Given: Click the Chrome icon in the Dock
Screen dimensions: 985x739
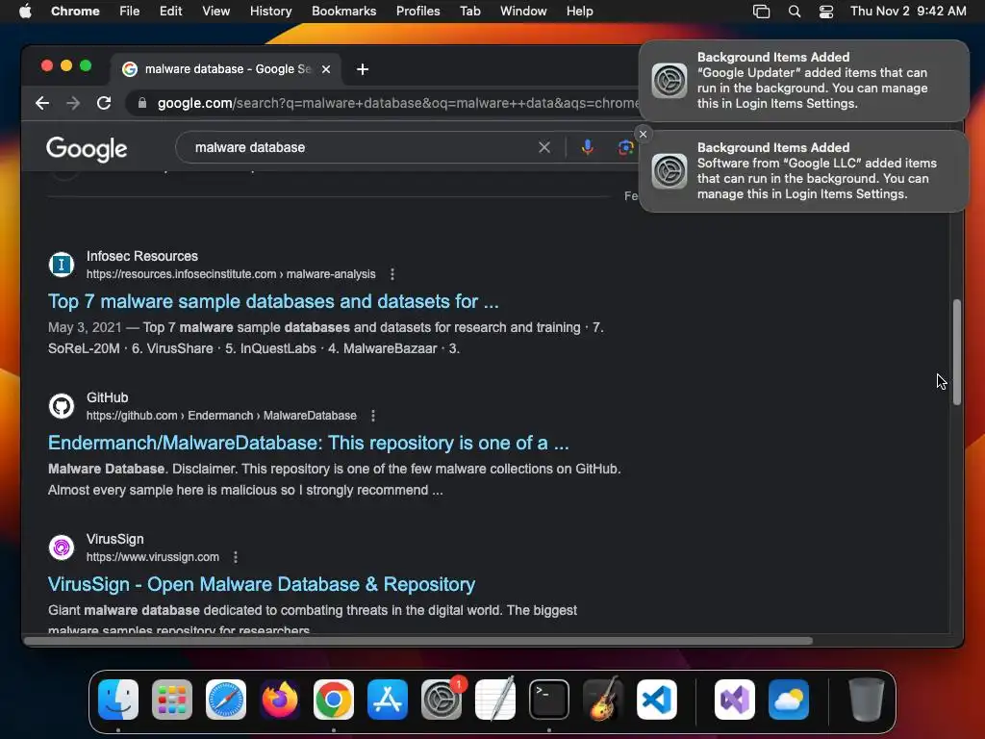Looking at the screenshot, I should click(x=334, y=700).
